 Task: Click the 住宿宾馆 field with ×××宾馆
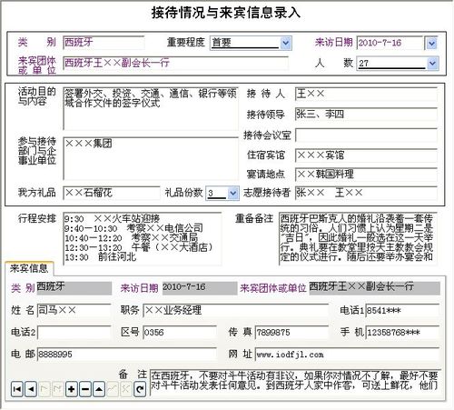click(x=366, y=155)
